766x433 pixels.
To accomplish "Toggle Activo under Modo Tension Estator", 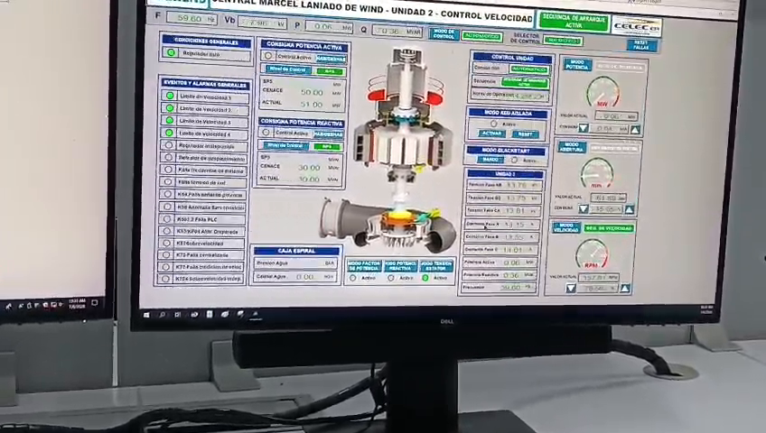I will [425, 278].
